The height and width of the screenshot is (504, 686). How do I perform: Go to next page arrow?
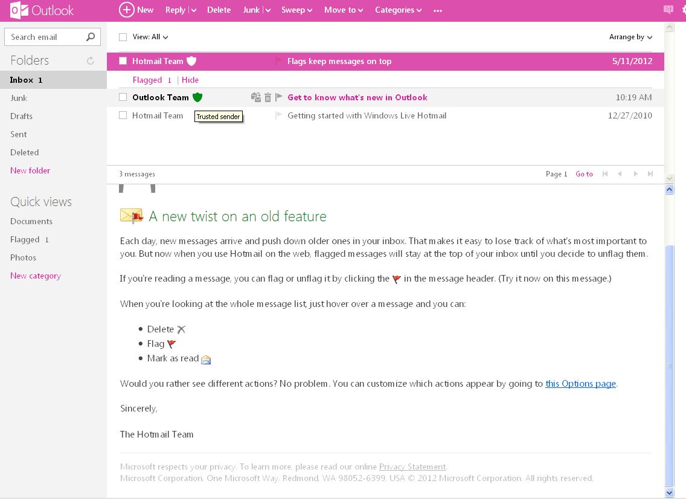point(635,174)
